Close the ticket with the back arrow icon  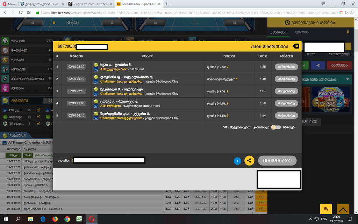tap(296, 47)
